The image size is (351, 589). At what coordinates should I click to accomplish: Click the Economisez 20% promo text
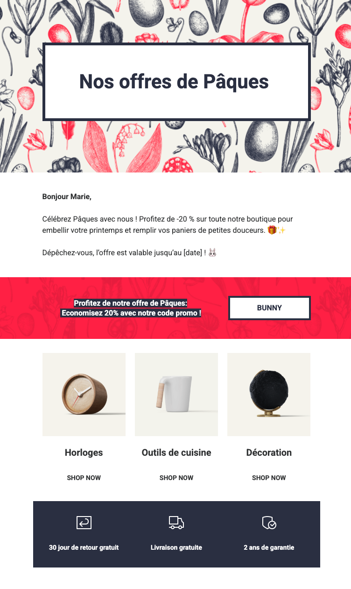(131, 313)
